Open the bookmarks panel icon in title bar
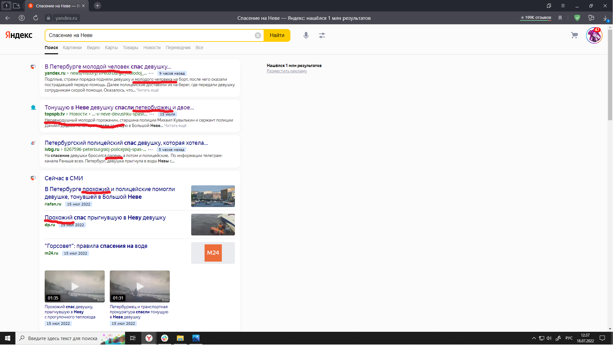This screenshot has height=349, width=616. [549, 6]
